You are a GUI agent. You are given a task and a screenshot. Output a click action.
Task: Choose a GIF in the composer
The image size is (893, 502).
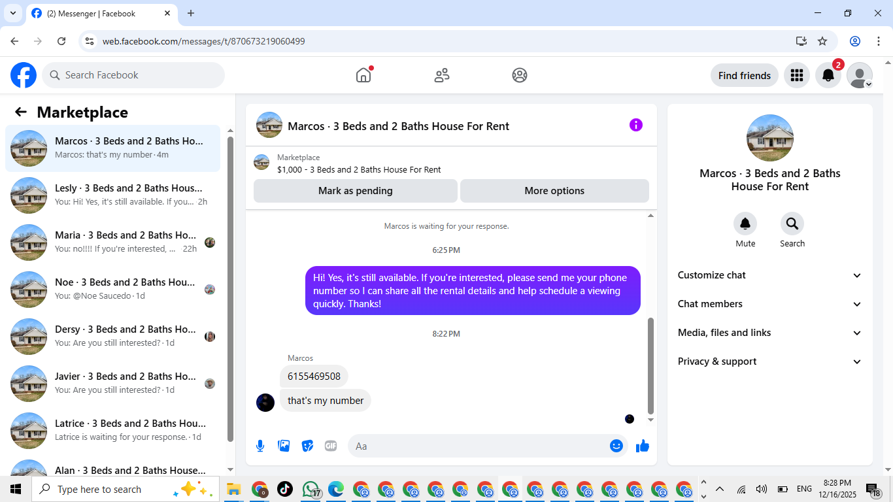tap(331, 446)
